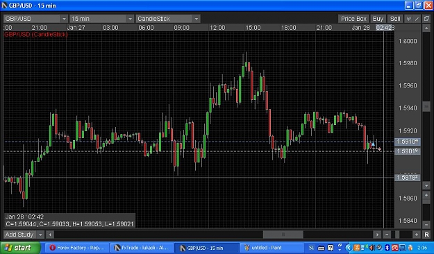Click the vertical scale down arrow
The width and height of the screenshot is (434, 254).
tap(426, 186)
